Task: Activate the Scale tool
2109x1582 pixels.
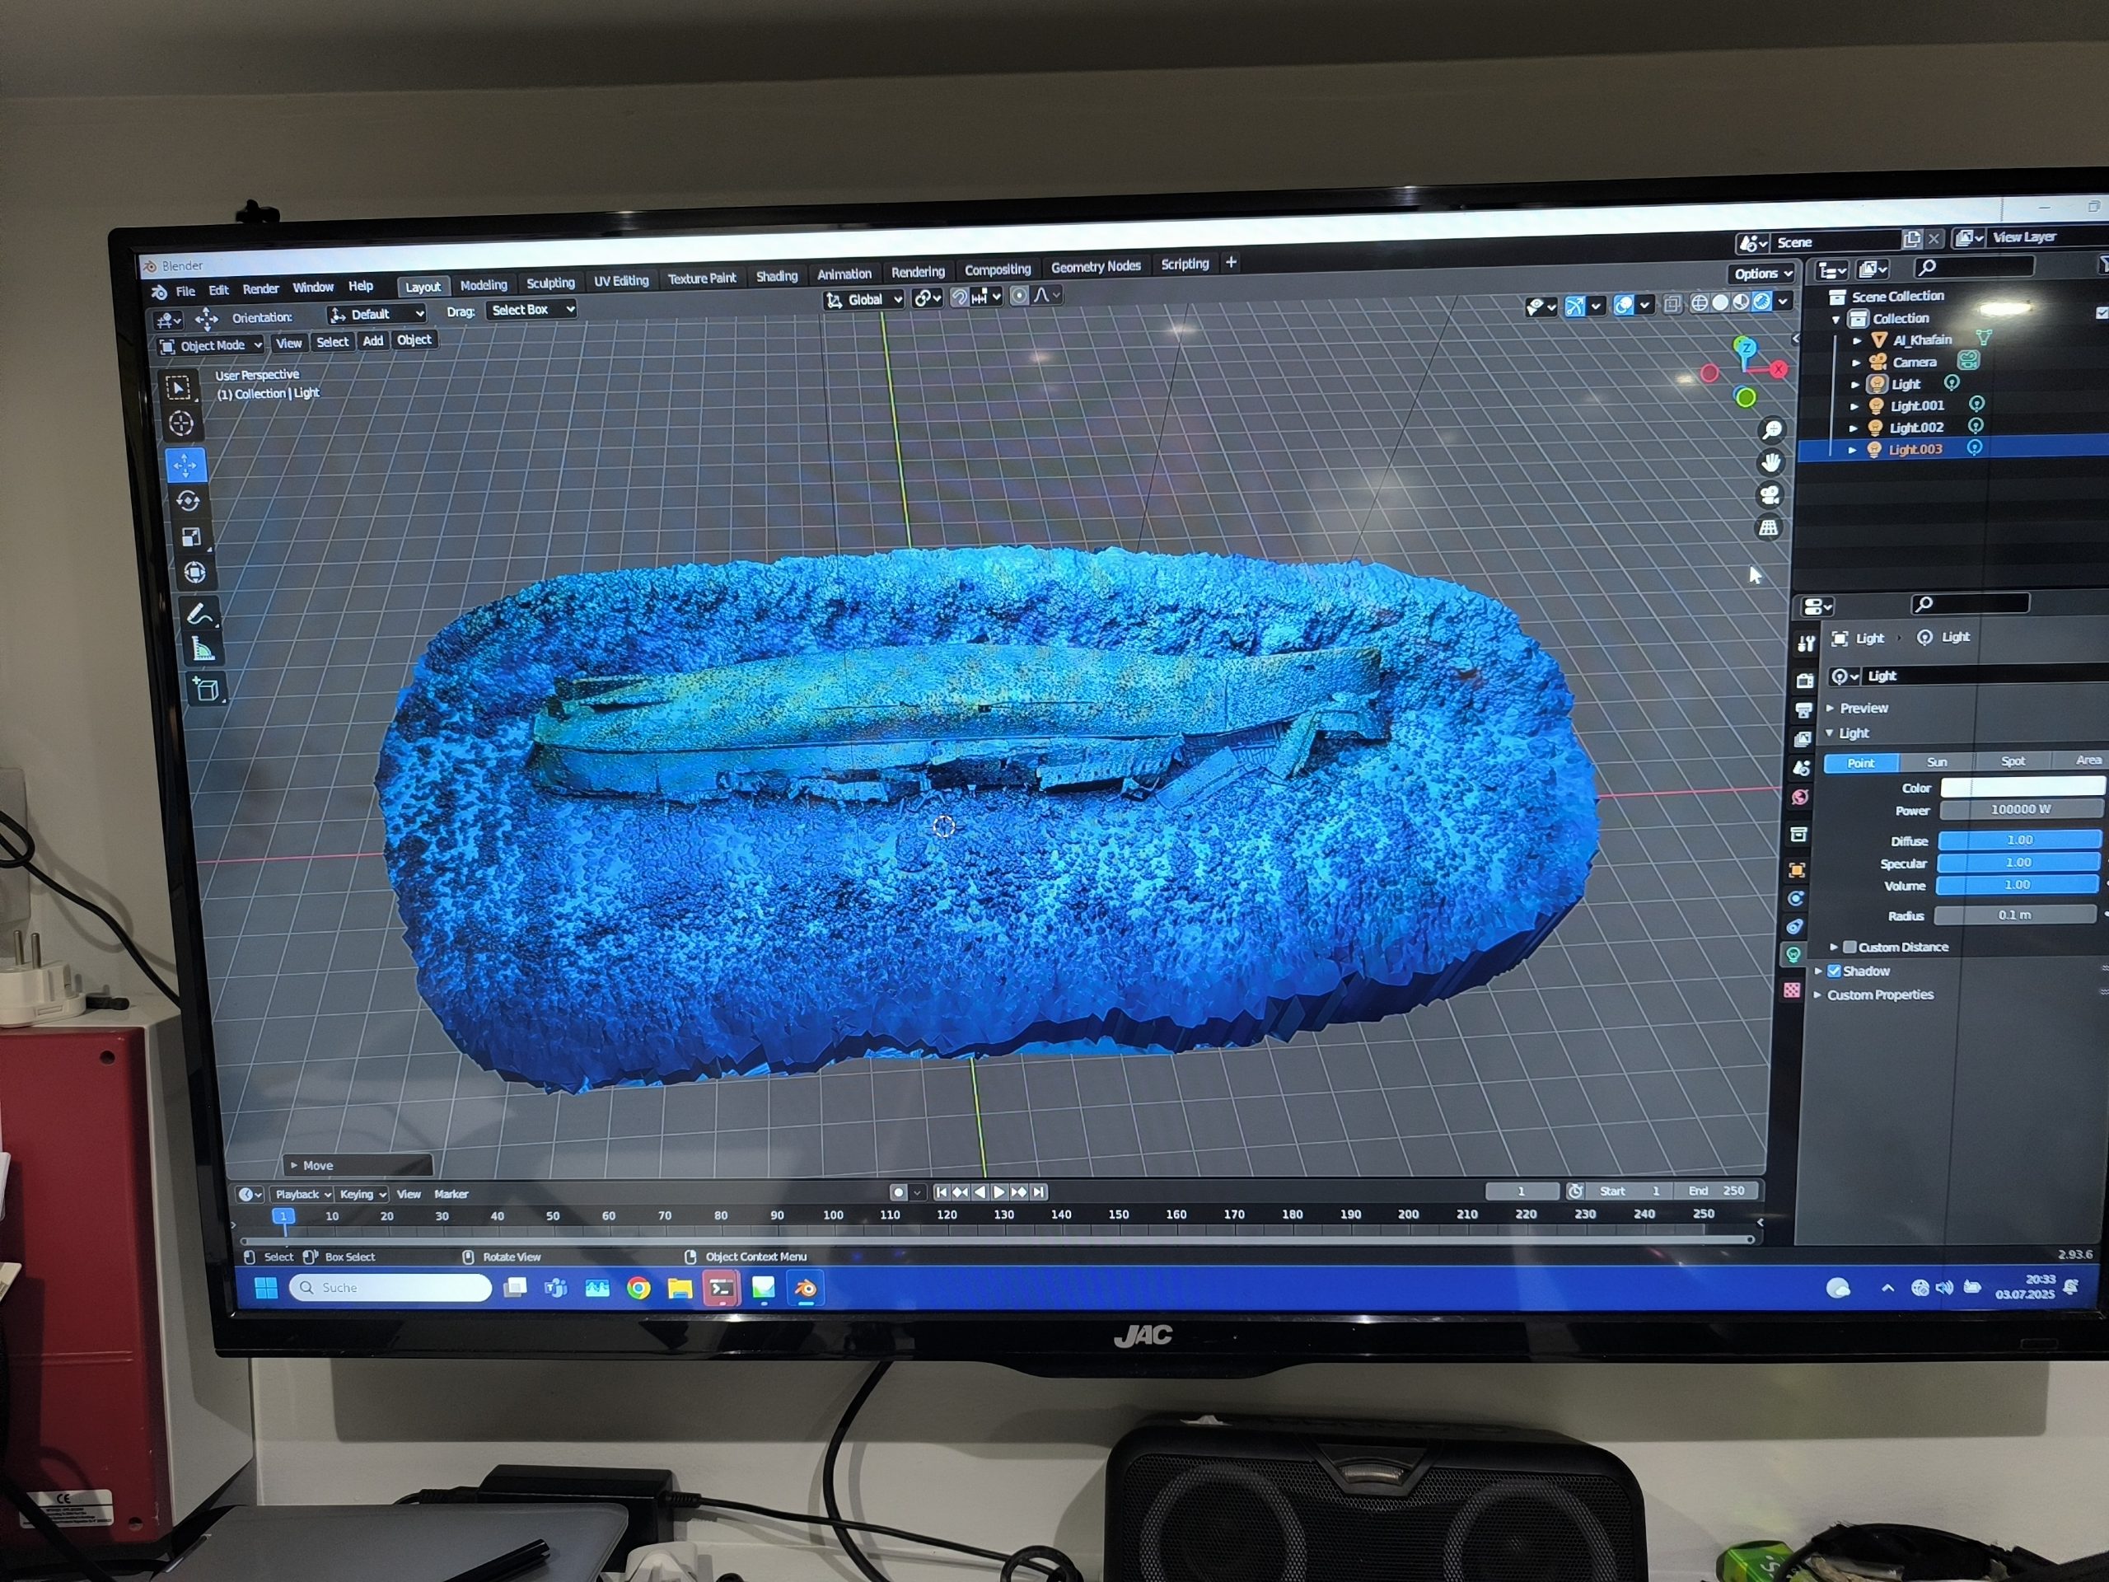Action: pyautogui.click(x=192, y=537)
